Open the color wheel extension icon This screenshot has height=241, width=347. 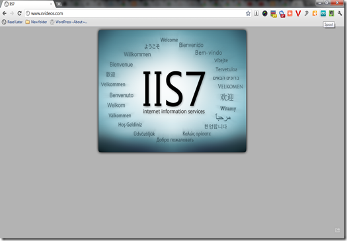tap(265, 13)
